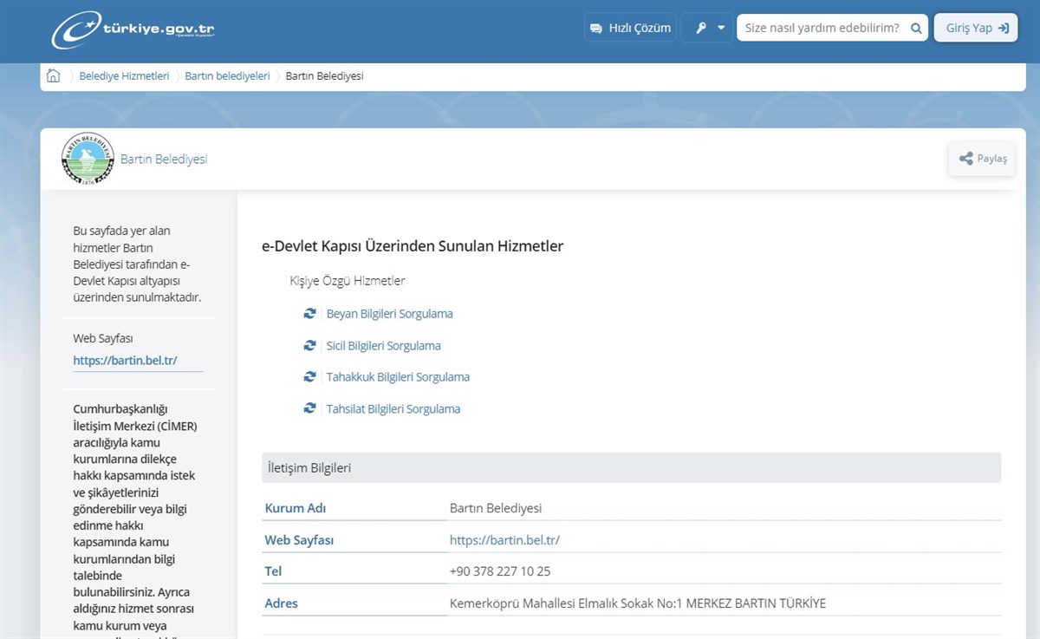The width and height of the screenshot is (1040, 639).
Task: Click the Bartın Belediyesi page title
Action: point(164,160)
